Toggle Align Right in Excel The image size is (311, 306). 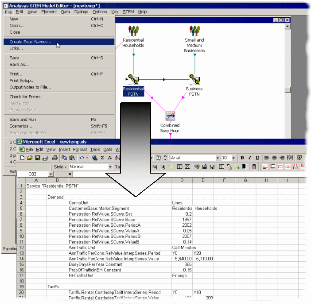(282, 158)
